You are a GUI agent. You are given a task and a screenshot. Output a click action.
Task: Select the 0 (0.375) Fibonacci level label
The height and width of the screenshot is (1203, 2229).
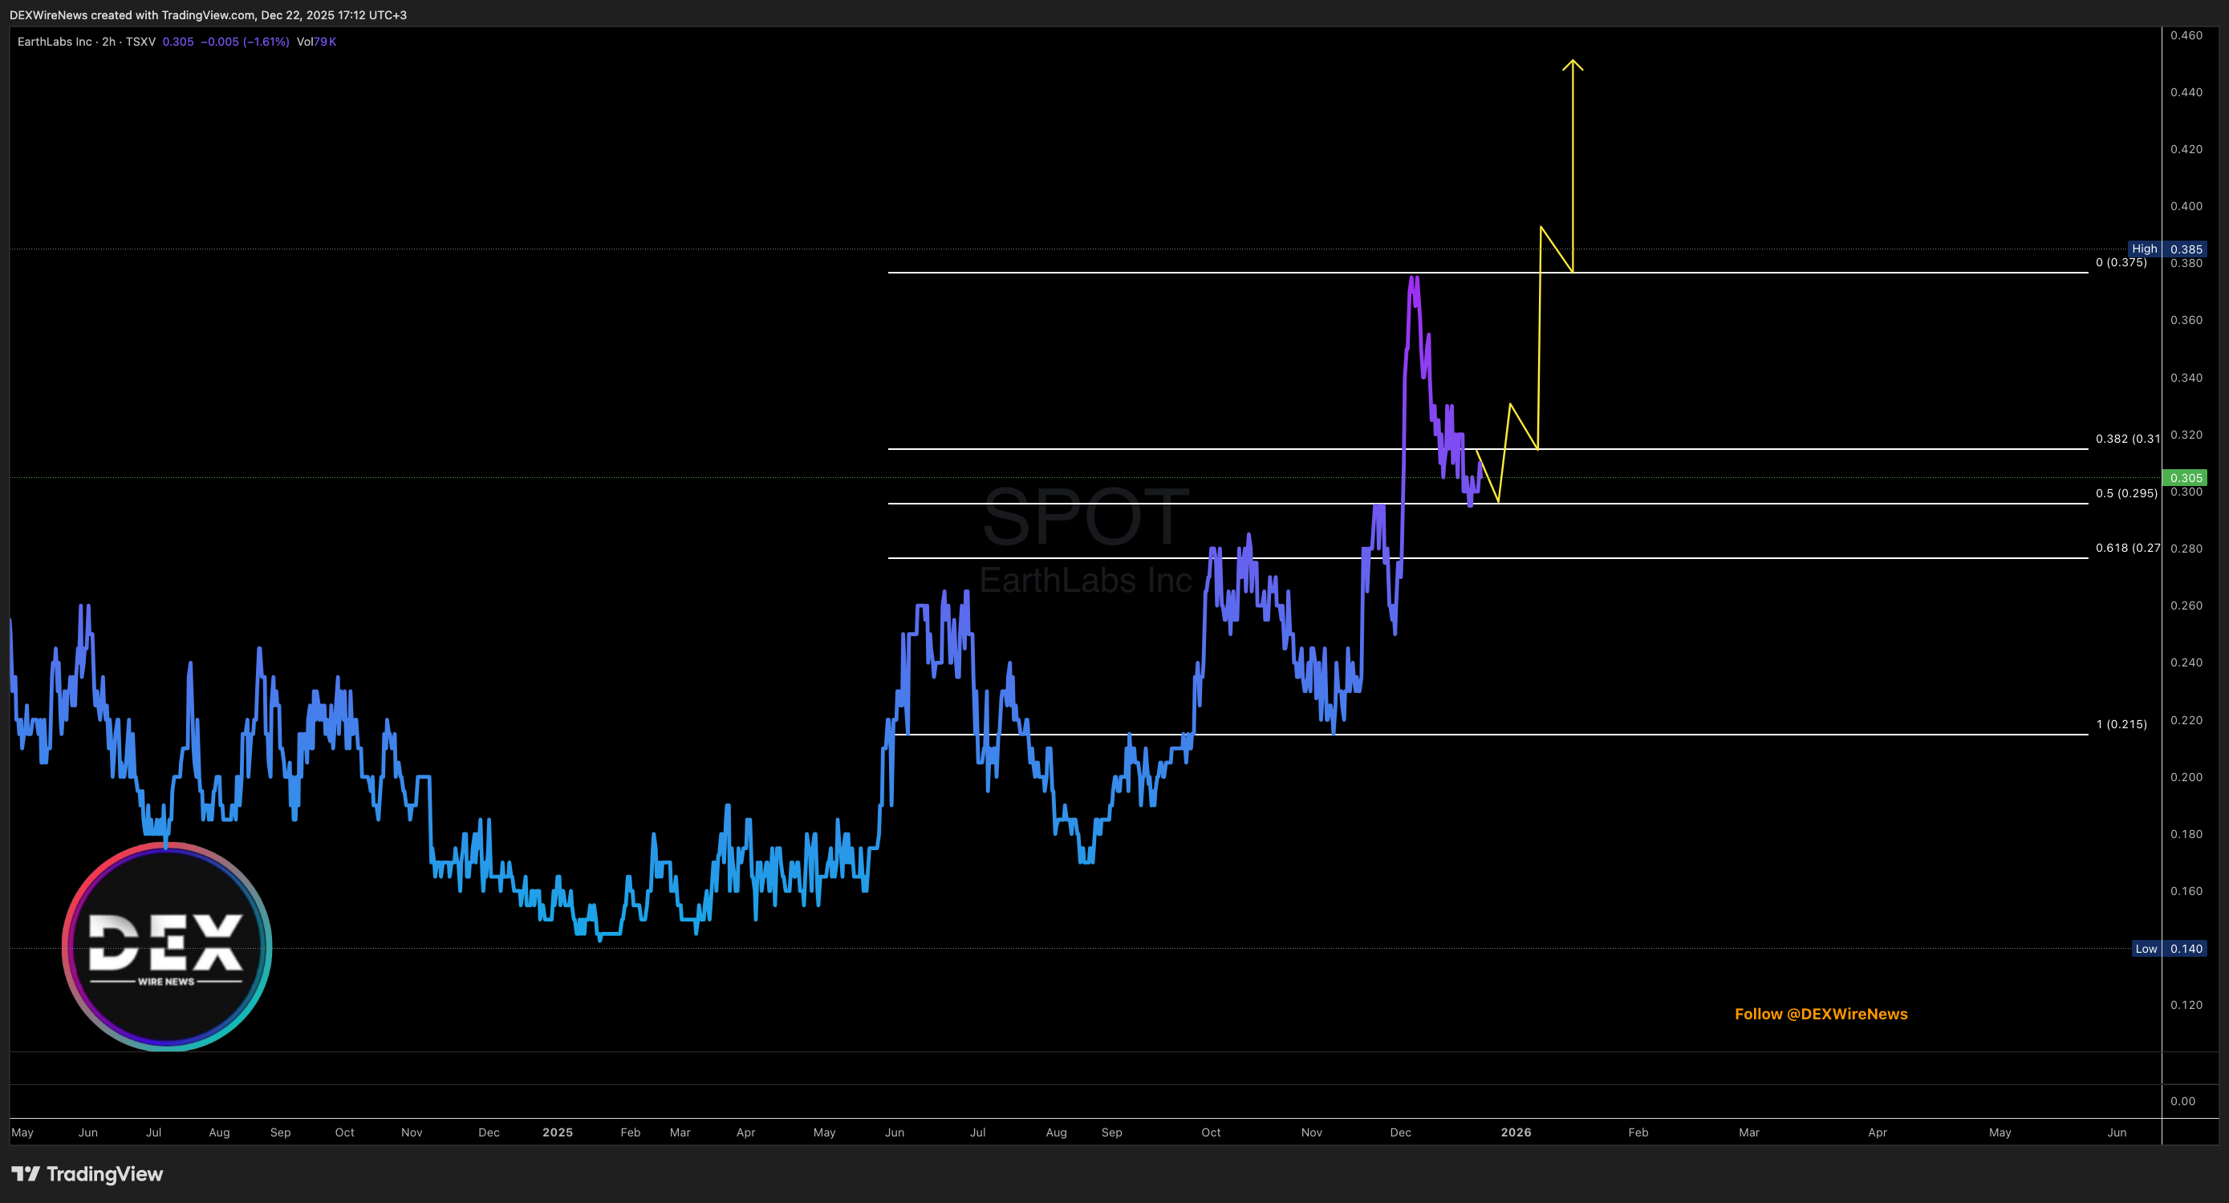point(2121,262)
